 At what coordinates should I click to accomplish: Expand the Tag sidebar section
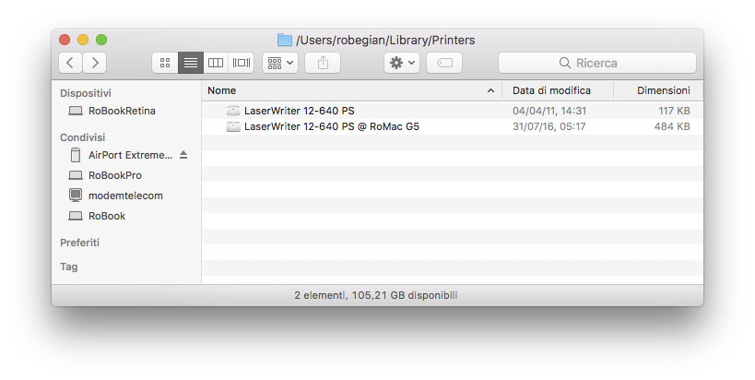point(69,267)
